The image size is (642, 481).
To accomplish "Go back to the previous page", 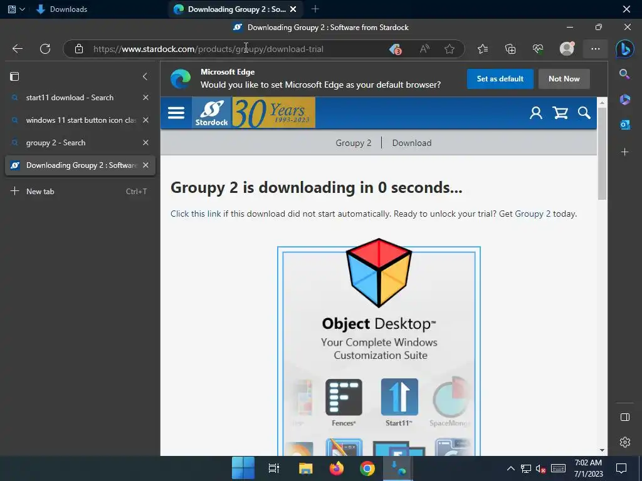I will pos(17,49).
